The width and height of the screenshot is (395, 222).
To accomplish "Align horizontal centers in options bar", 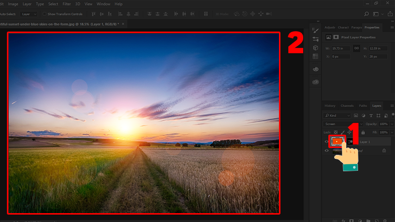I will tap(128, 14).
